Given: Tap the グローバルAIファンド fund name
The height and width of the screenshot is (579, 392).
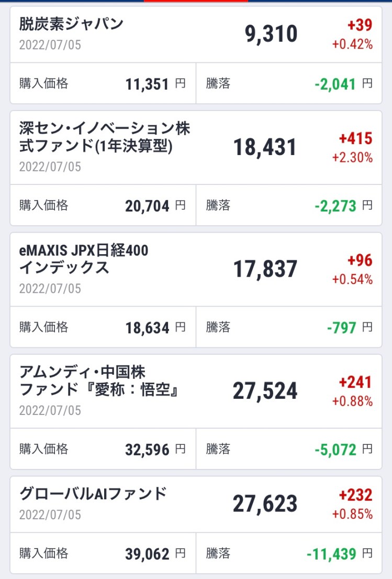Looking at the screenshot, I should pos(93,494).
